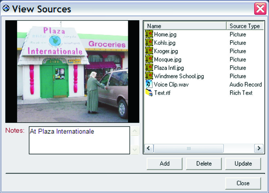Sort sources by the Source Type header
This screenshot has height=193, width=269.
244,26
